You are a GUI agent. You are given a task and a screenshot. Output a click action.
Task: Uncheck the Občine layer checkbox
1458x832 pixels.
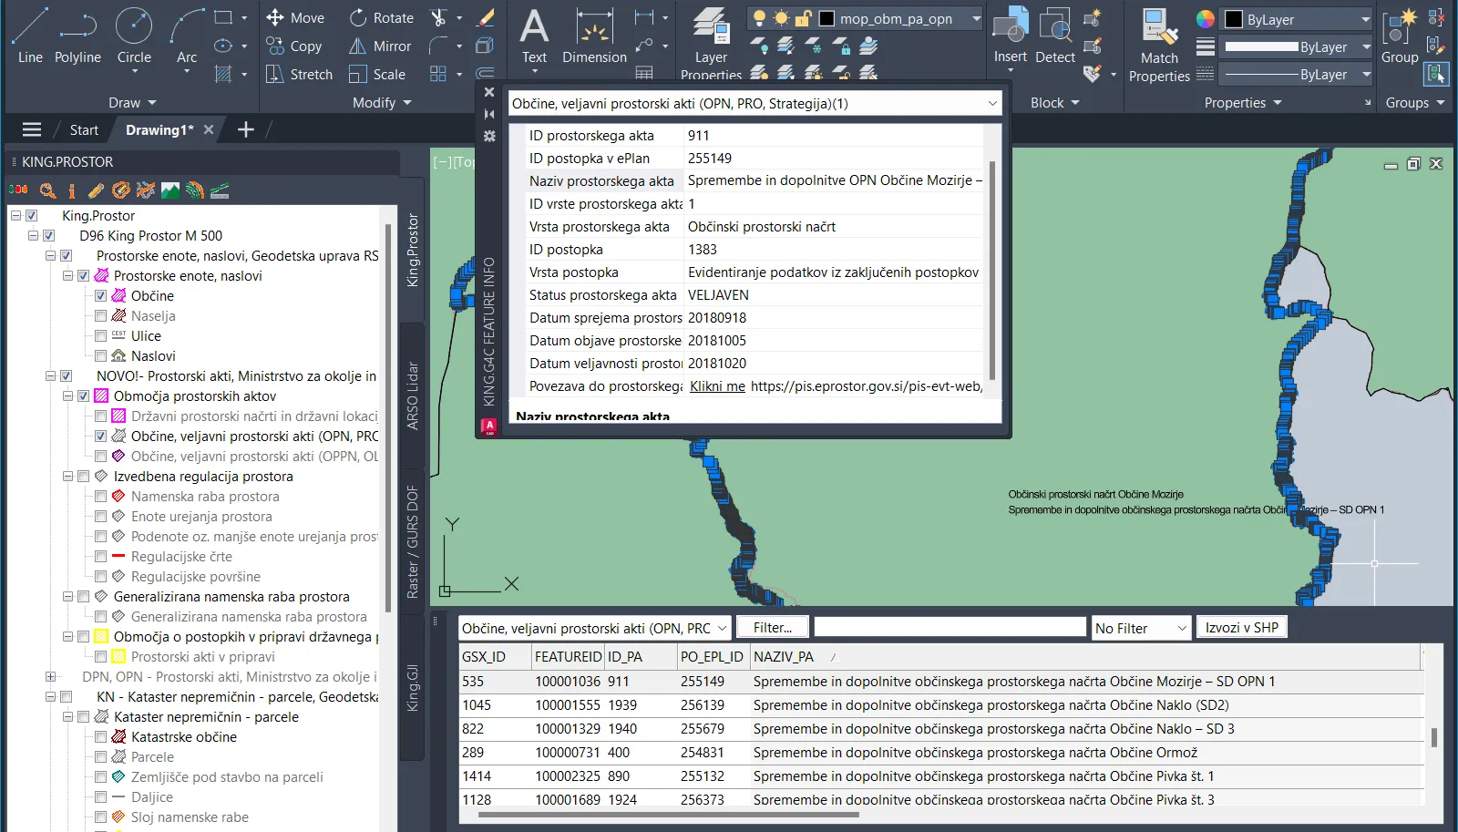pos(101,296)
